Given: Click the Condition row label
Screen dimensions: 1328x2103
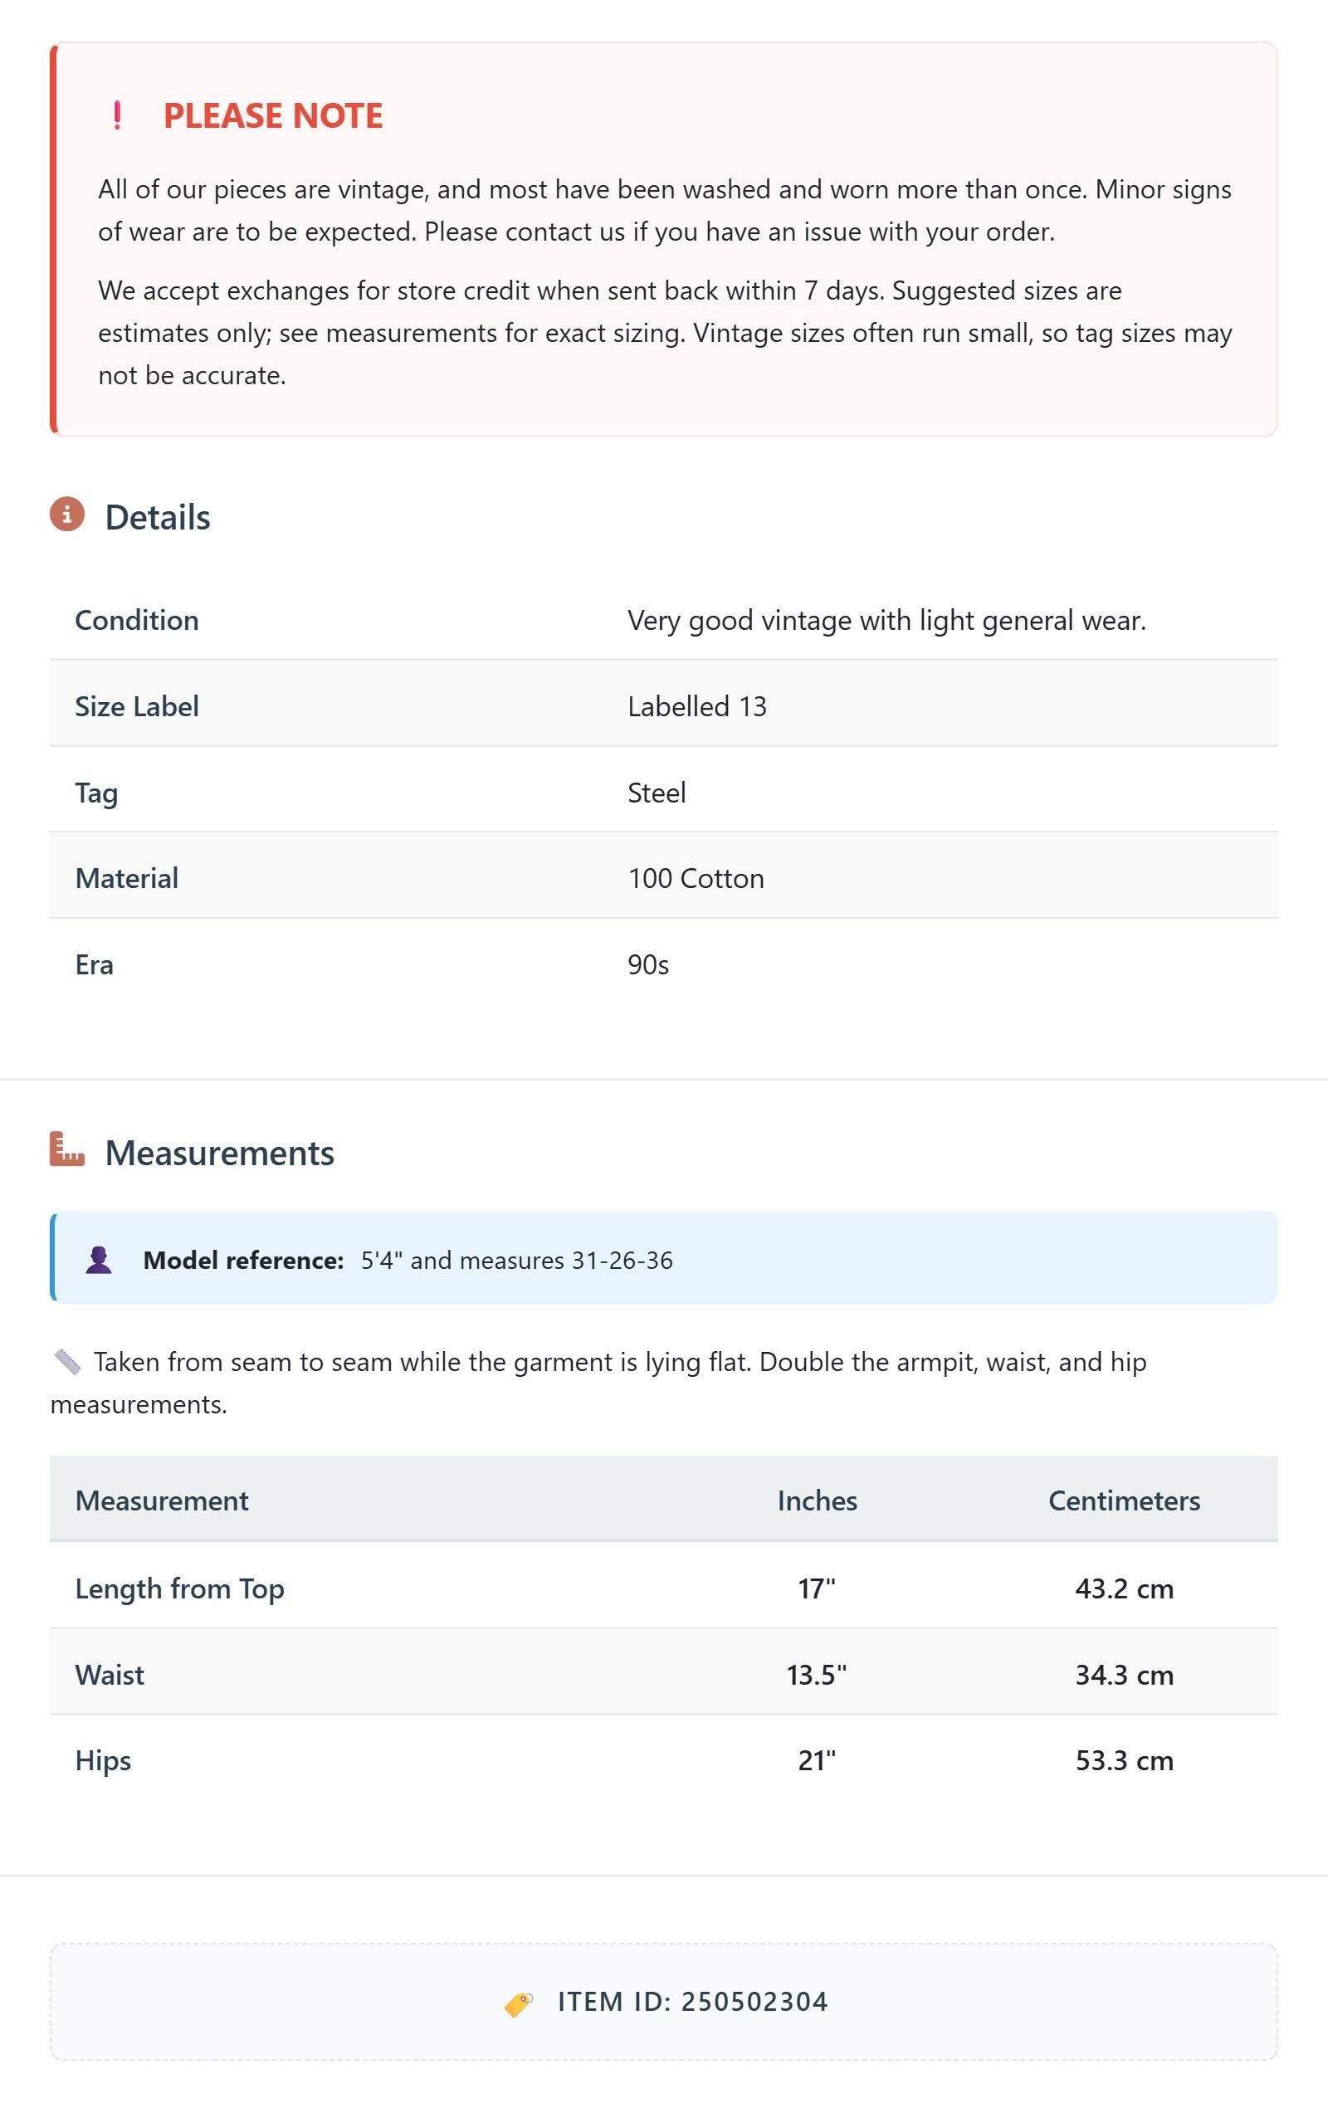Looking at the screenshot, I should (x=136, y=620).
